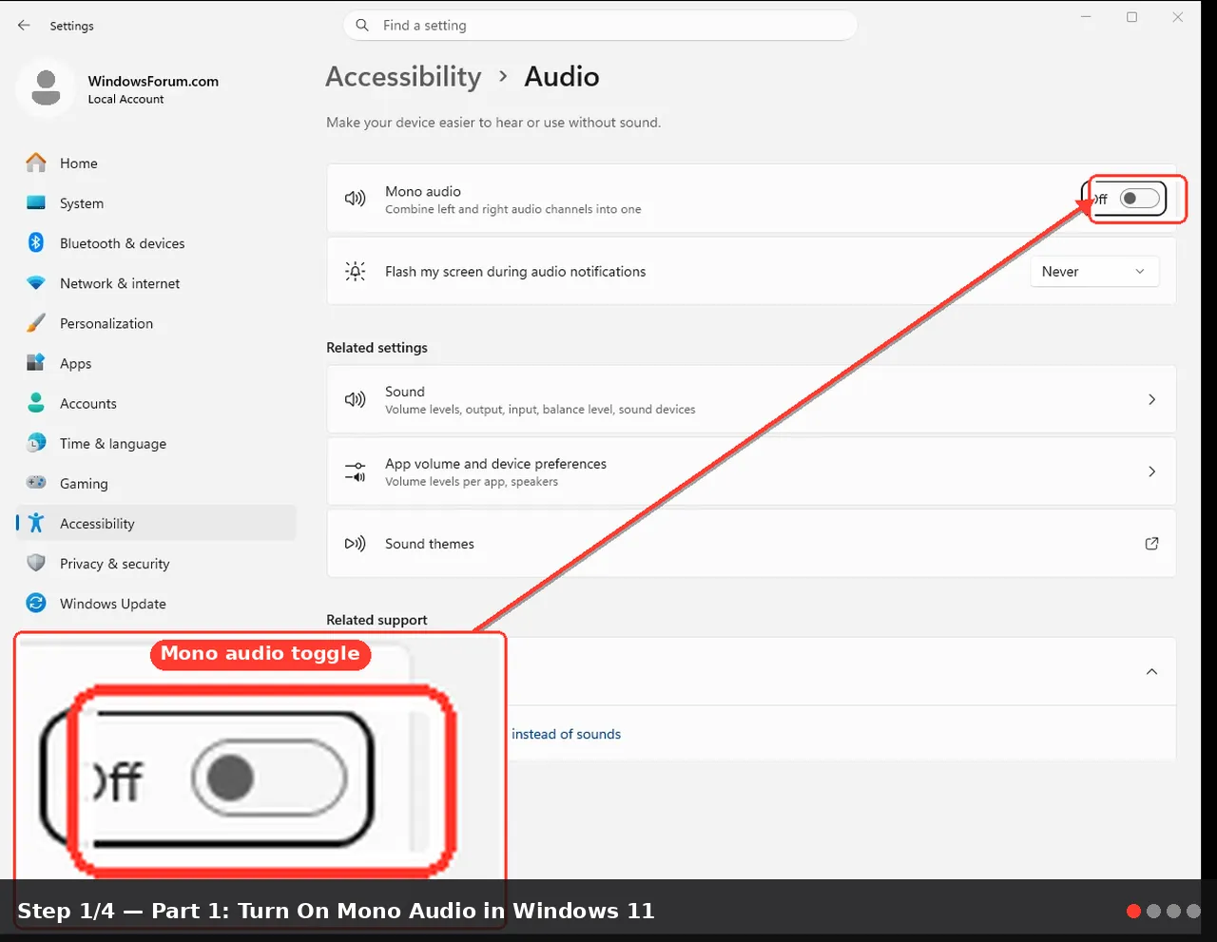Click the back arrow in Settings
1217x942 pixels.
coord(24,26)
